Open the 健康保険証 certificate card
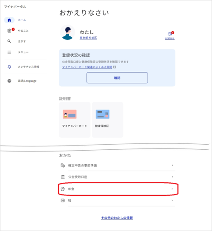 coord(107,120)
